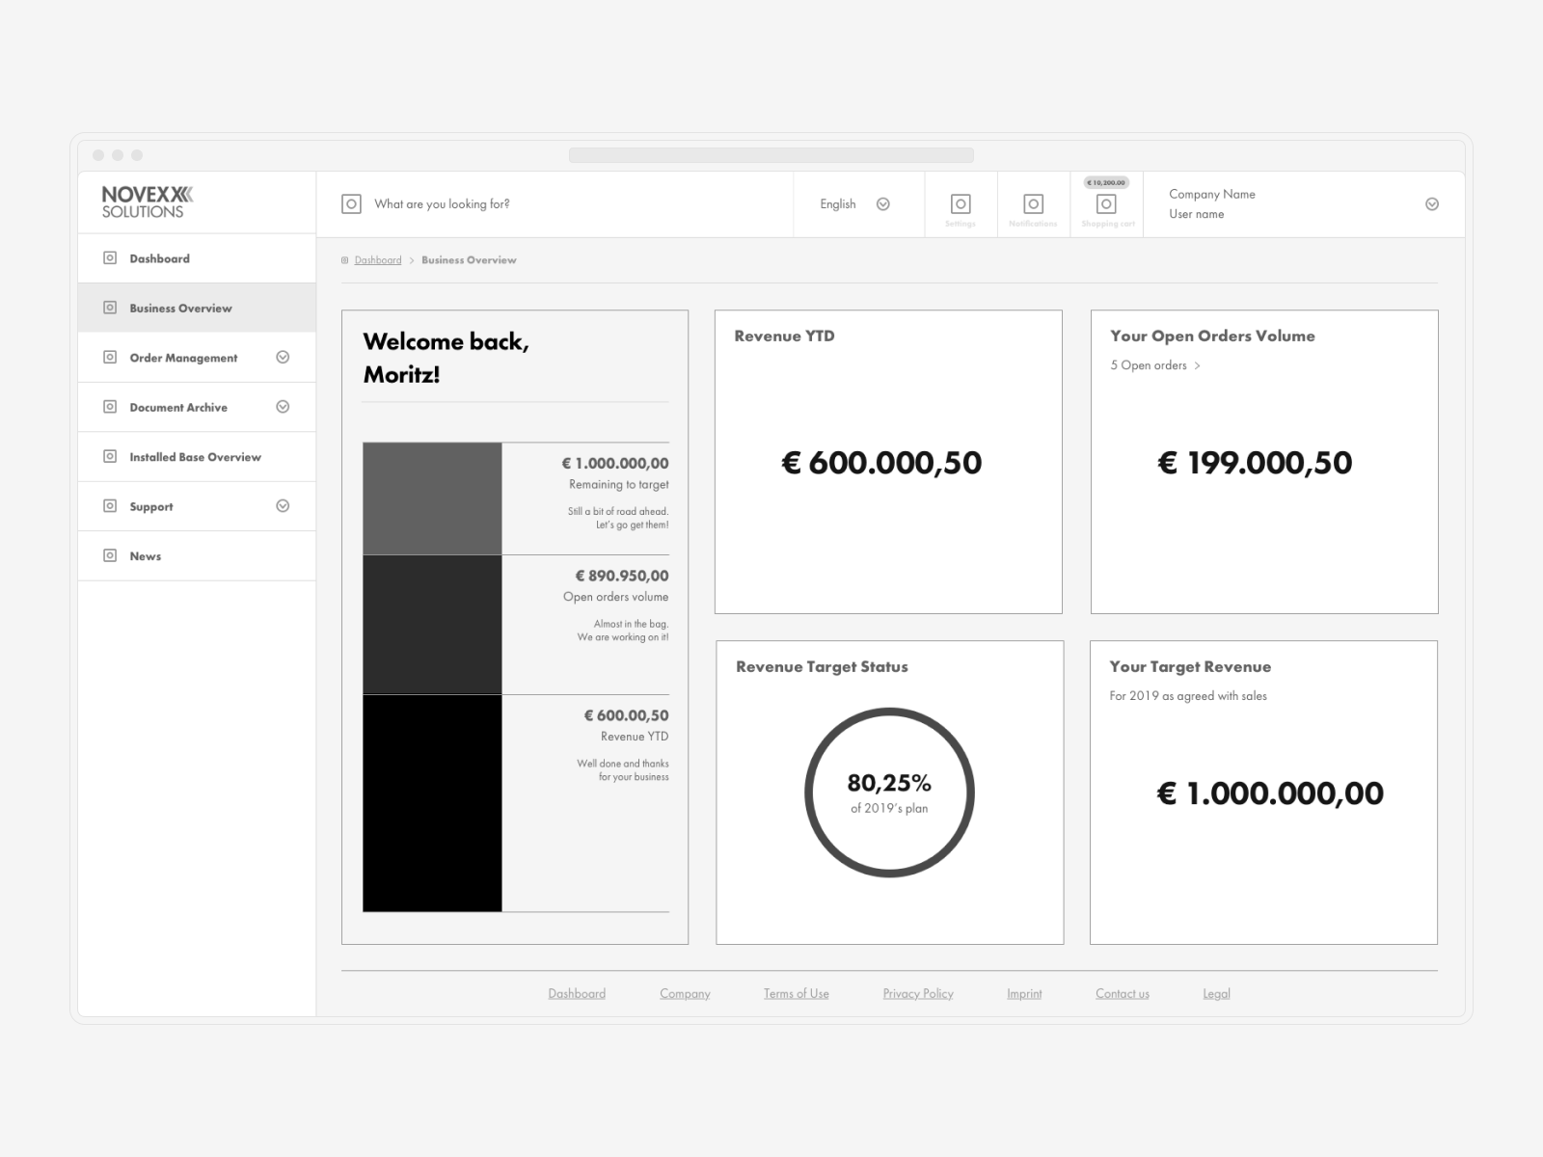Open the English language dropdown
Screen dimensions: 1543x1157
click(x=855, y=204)
